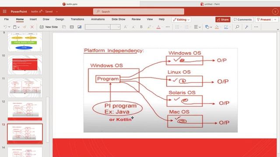Select the Home tab
Viewport: 280px width, 157px height.
tap(20, 19)
